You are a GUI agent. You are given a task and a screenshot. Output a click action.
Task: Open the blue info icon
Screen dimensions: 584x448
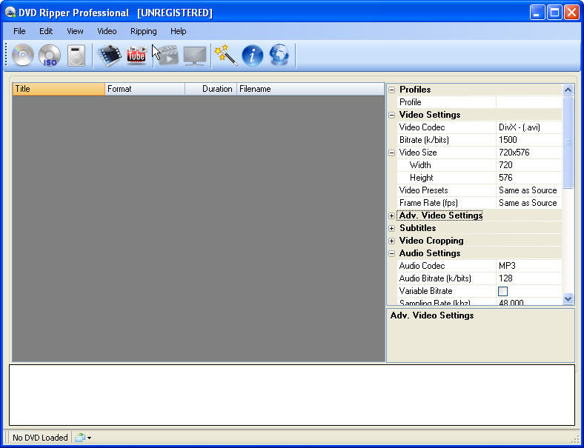[253, 56]
